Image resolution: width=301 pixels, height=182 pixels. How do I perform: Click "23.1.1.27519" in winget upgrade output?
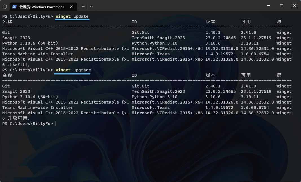click(x=256, y=91)
